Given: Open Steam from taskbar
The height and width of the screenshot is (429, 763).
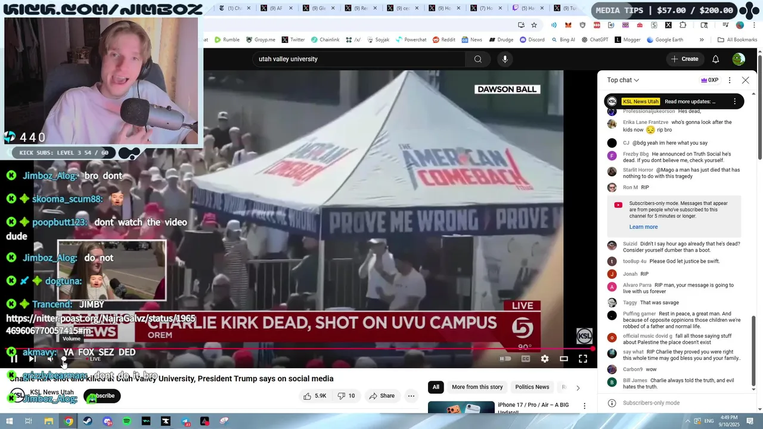Looking at the screenshot, I should pyautogui.click(x=88, y=421).
